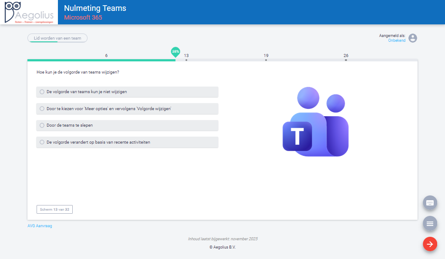Click the 'Onbekend' user link
445x259 pixels.
point(396,40)
